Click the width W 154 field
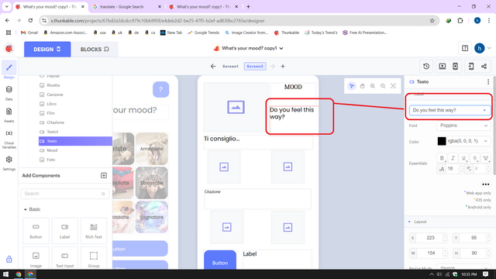The height and width of the screenshot is (279, 496). [430, 253]
